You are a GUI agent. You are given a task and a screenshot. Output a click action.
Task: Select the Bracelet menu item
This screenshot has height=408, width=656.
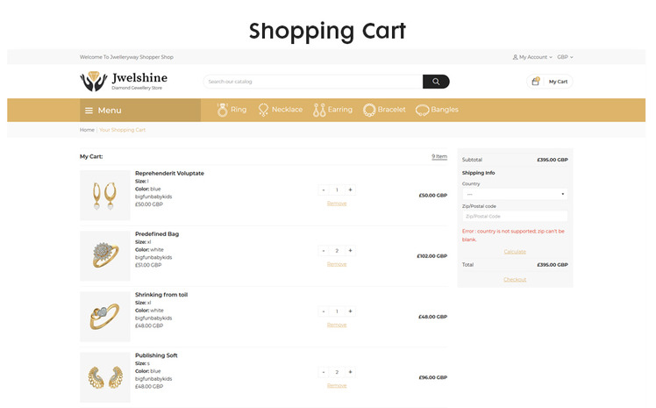point(392,110)
